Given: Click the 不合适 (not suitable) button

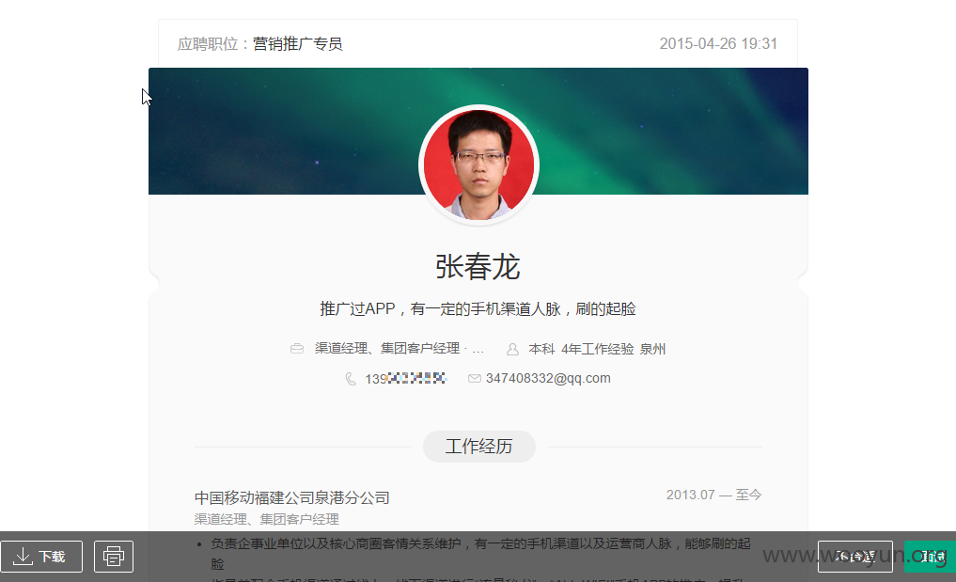Looking at the screenshot, I should point(854,557).
